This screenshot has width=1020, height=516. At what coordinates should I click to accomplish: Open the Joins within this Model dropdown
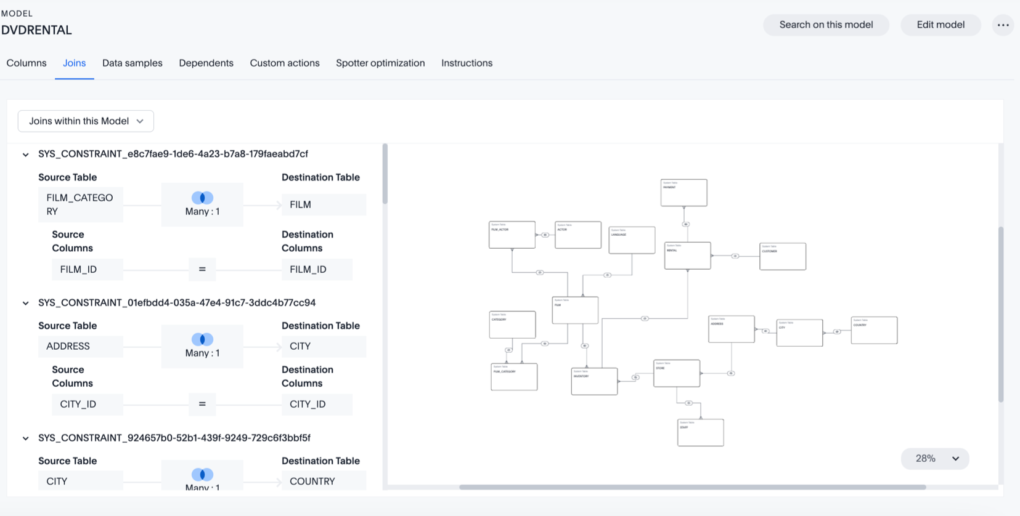[x=86, y=121]
